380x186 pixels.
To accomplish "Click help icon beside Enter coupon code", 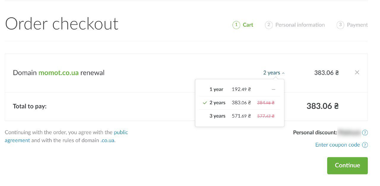I will [x=365, y=145].
